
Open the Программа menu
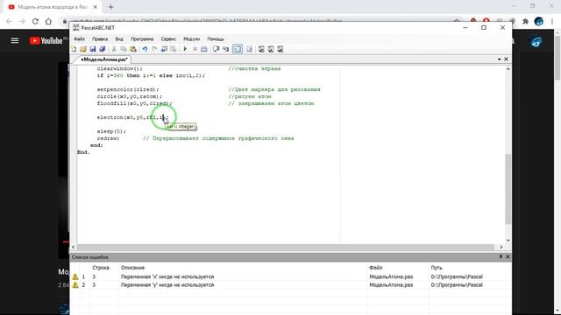coord(142,38)
